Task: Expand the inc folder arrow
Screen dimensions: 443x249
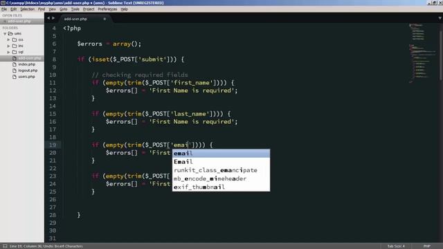Action: 8,46
